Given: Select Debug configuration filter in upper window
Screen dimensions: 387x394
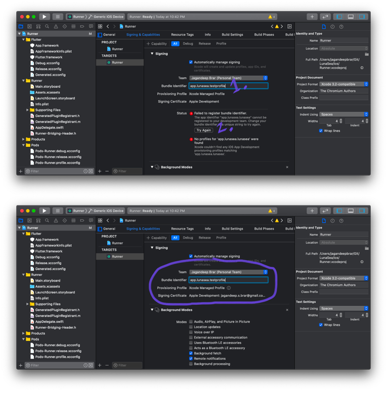Looking at the screenshot, I should pos(188,43).
